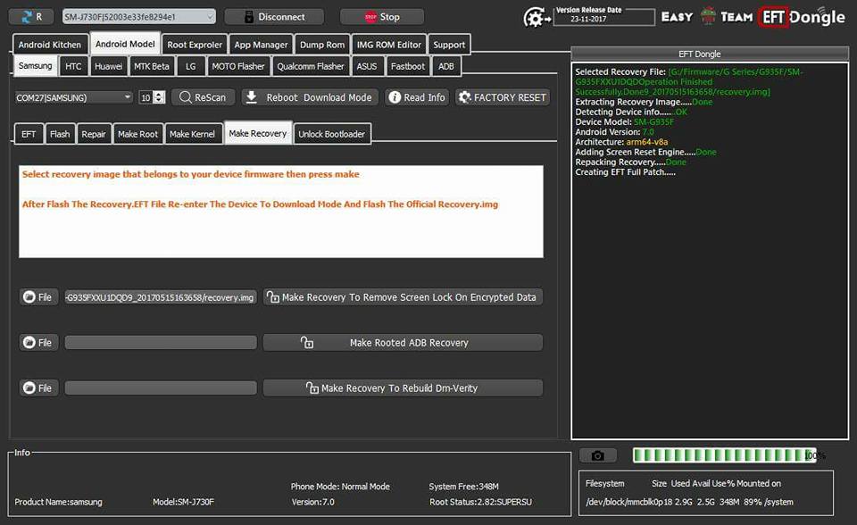The height and width of the screenshot is (525, 857).
Task: Click the refresh R button
Action: point(30,17)
